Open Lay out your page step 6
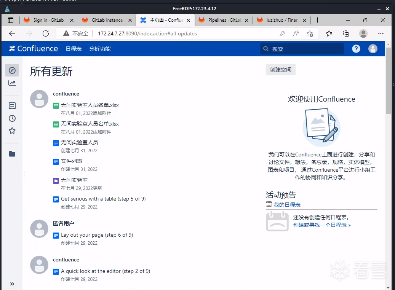 point(97,235)
